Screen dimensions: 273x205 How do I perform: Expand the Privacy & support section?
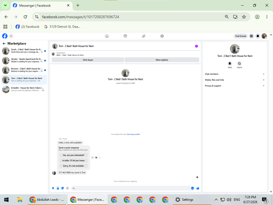click(235, 86)
